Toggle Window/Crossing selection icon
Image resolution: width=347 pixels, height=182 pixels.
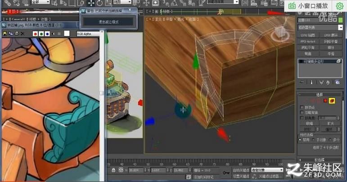point(81,3)
